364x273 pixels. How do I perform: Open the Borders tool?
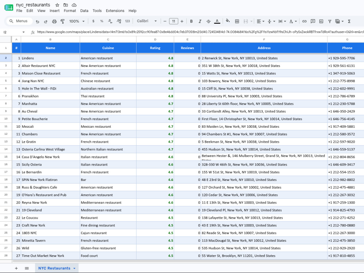point(237,21)
